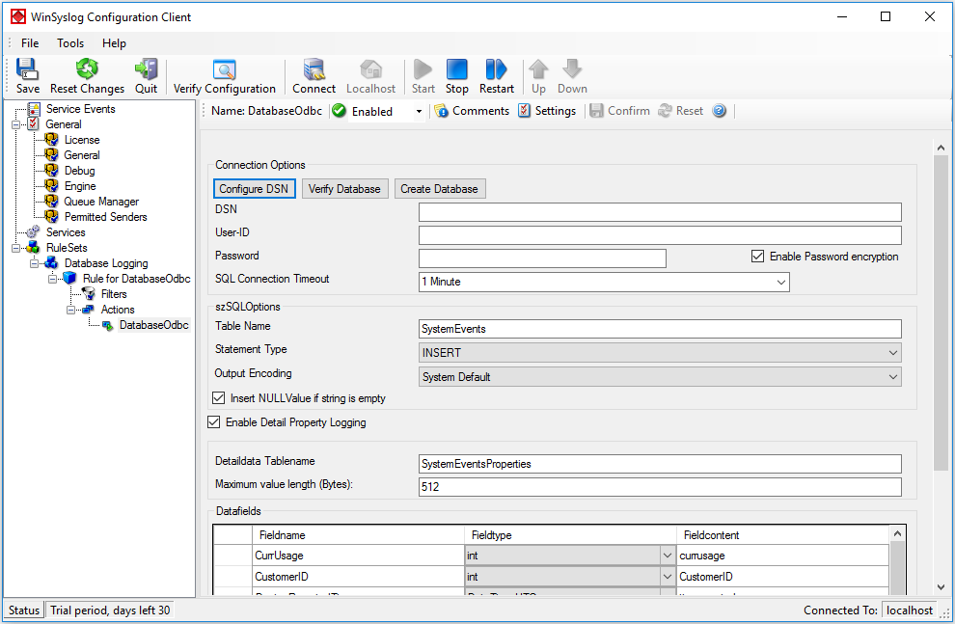Viewport: 955px width, 624px height.
Task: Collapse the Database Logging ruleset
Action: tap(34, 263)
